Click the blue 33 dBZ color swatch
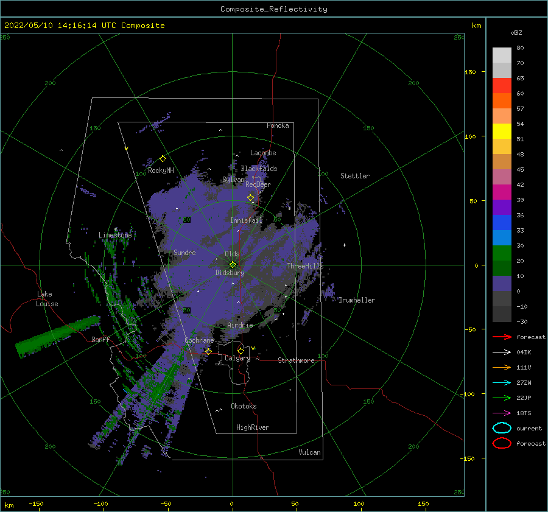The image size is (548, 512). point(502,222)
